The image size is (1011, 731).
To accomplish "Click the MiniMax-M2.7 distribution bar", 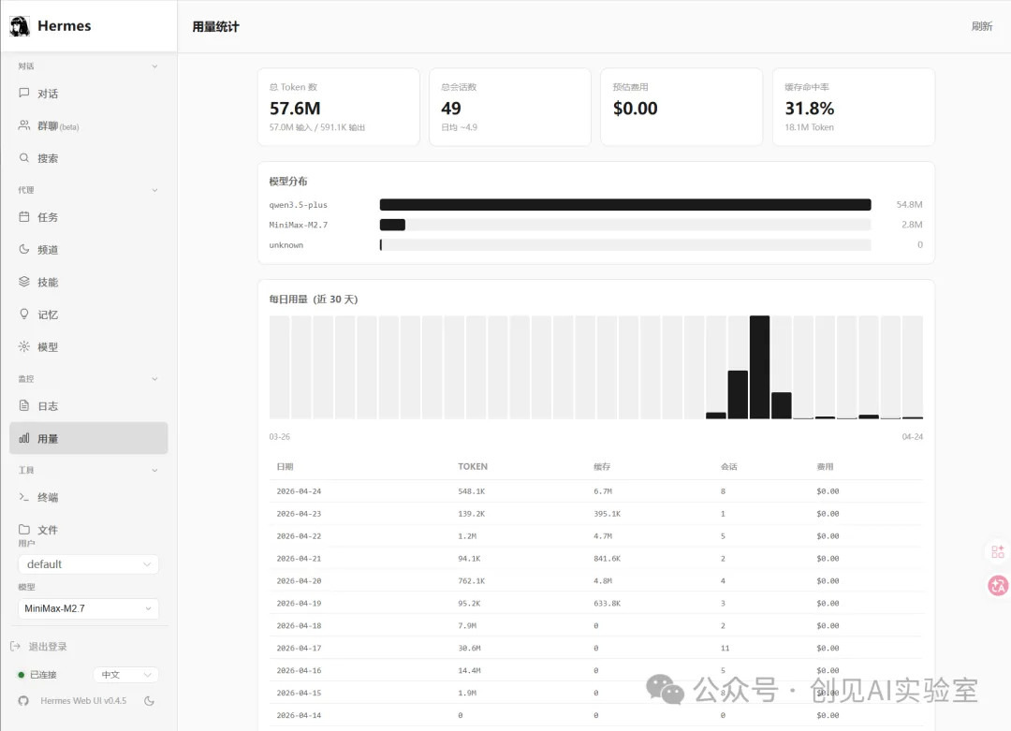I will pyautogui.click(x=624, y=225).
